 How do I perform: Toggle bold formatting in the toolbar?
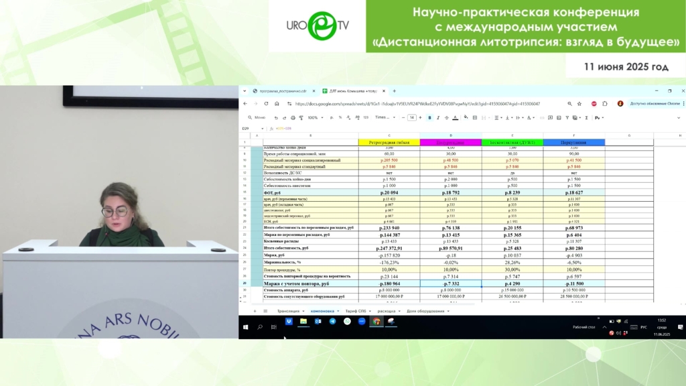(429, 118)
